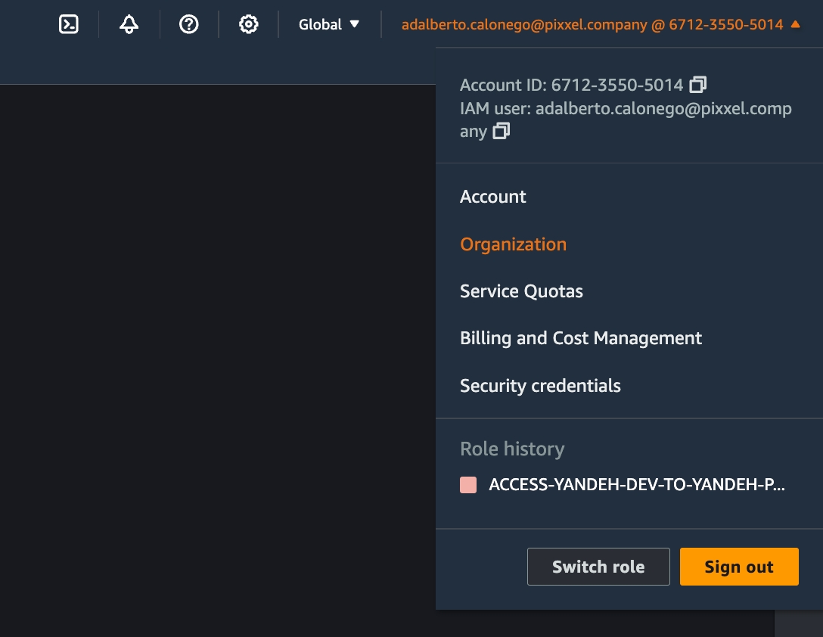
Task: Copy the IAM user name using the copy icon
Action: (x=501, y=132)
